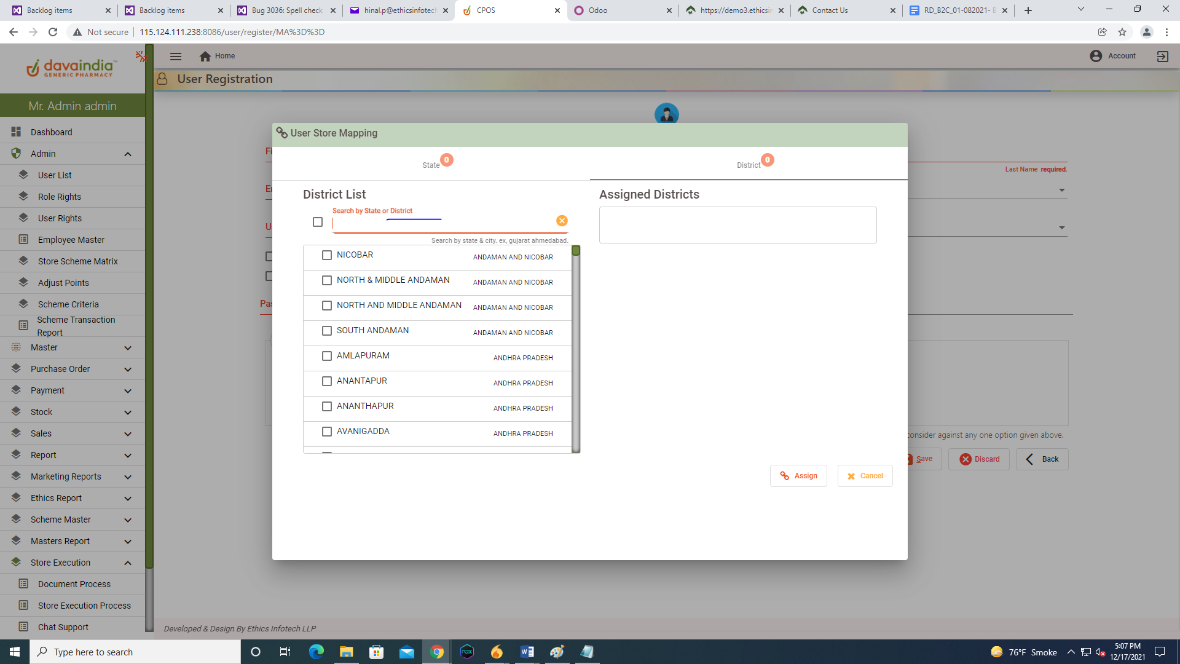Click the collapse sidebar pin icon
The height and width of the screenshot is (664, 1180).
[141, 57]
